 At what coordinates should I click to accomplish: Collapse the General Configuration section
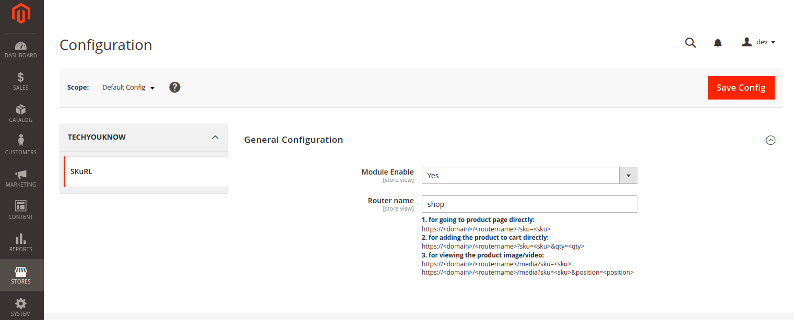pyautogui.click(x=770, y=140)
